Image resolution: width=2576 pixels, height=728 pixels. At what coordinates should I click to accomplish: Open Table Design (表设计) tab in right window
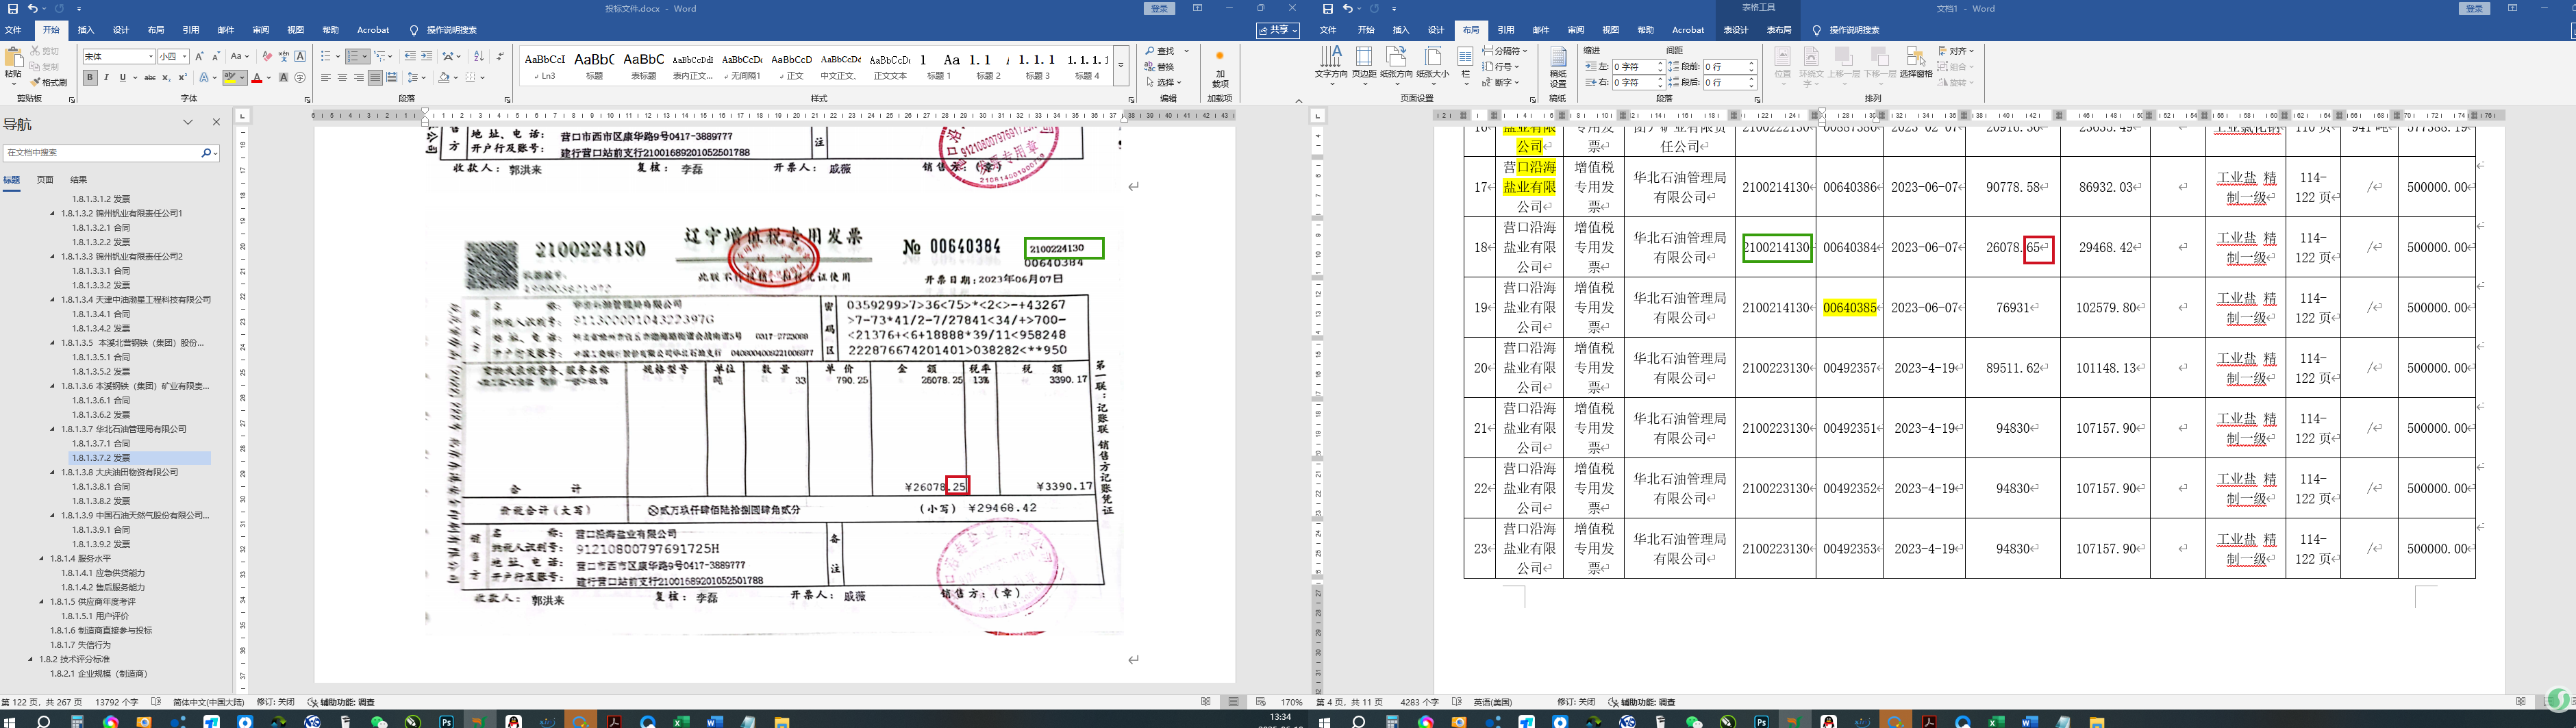[x=1736, y=30]
